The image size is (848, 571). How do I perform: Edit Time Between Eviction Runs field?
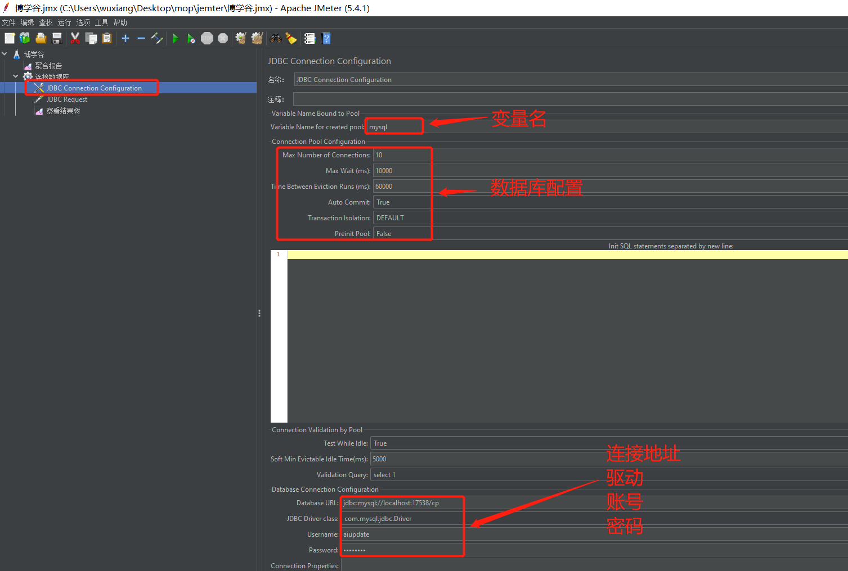click(x=611, y=187)
